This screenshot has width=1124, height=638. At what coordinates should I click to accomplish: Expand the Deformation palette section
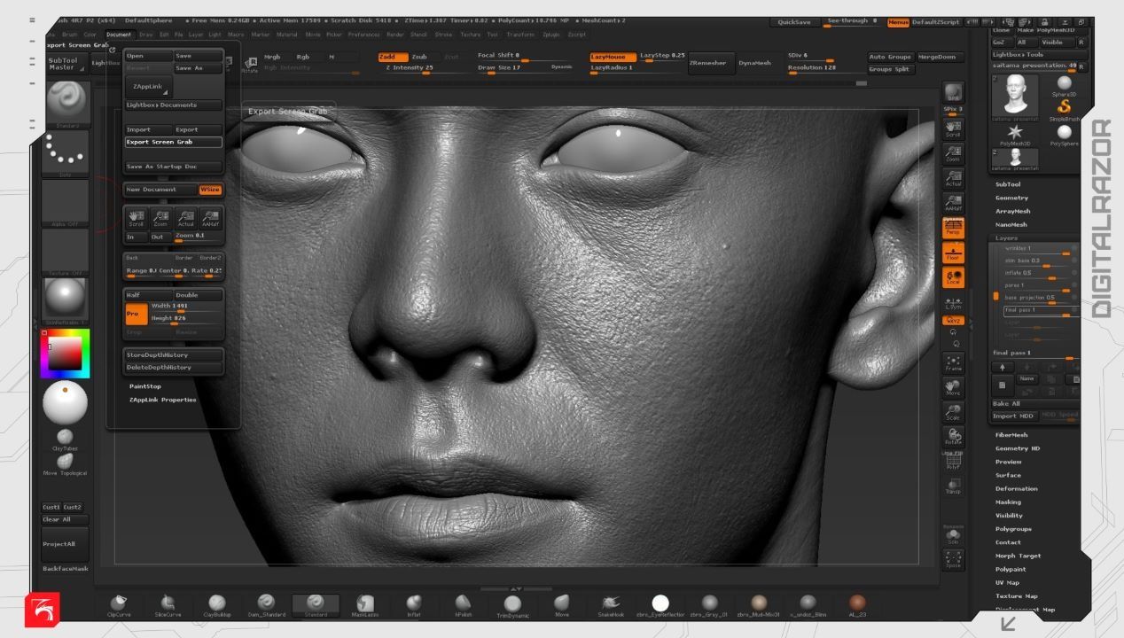click(x=1016, y=488)
